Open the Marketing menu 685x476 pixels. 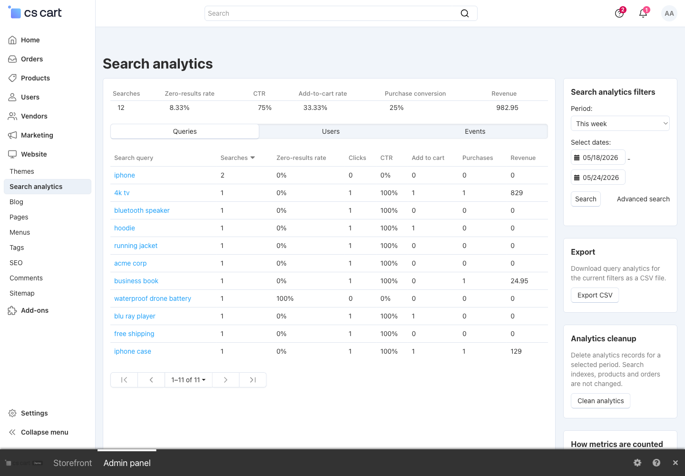point(37,135)
